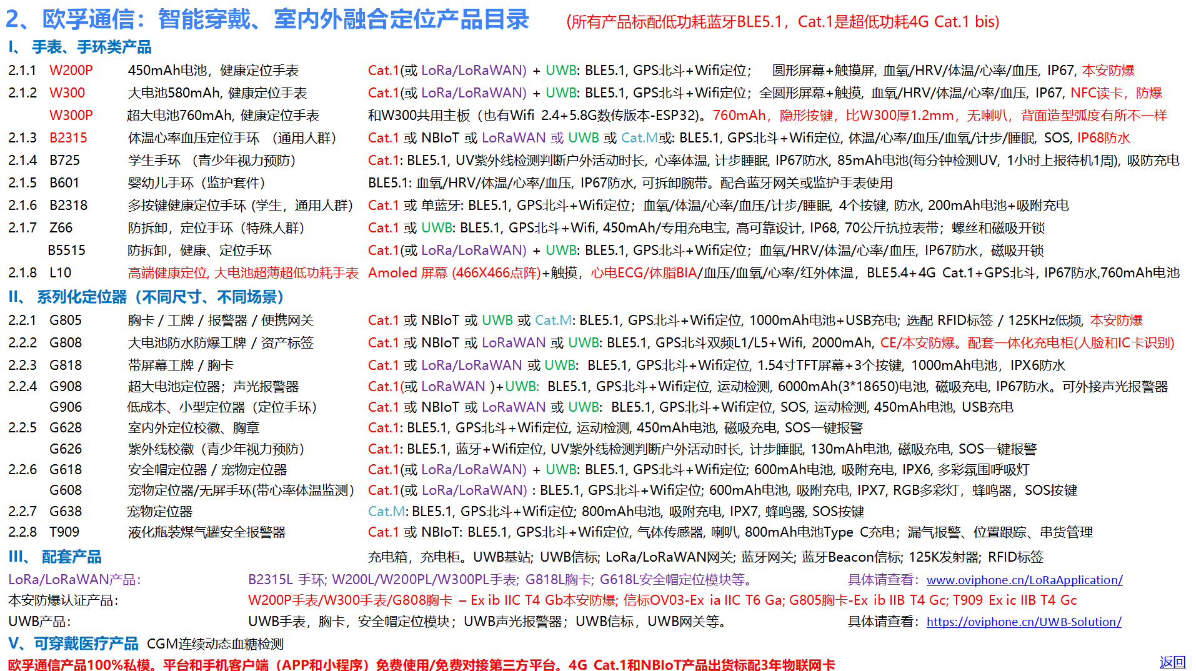
Task: Click the L10 product model
Action: [x=61, y=272]
